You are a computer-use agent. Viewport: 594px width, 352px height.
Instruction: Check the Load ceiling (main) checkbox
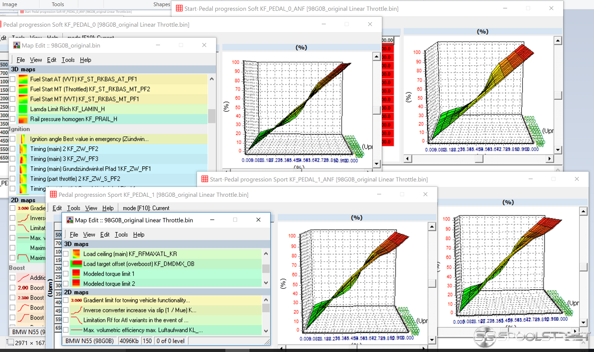click(x=66, y=254)
